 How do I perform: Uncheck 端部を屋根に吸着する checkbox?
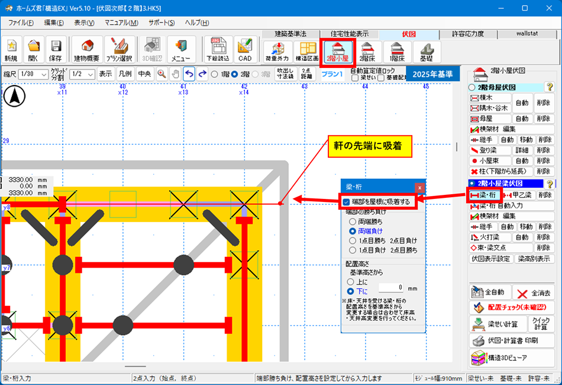346,202
